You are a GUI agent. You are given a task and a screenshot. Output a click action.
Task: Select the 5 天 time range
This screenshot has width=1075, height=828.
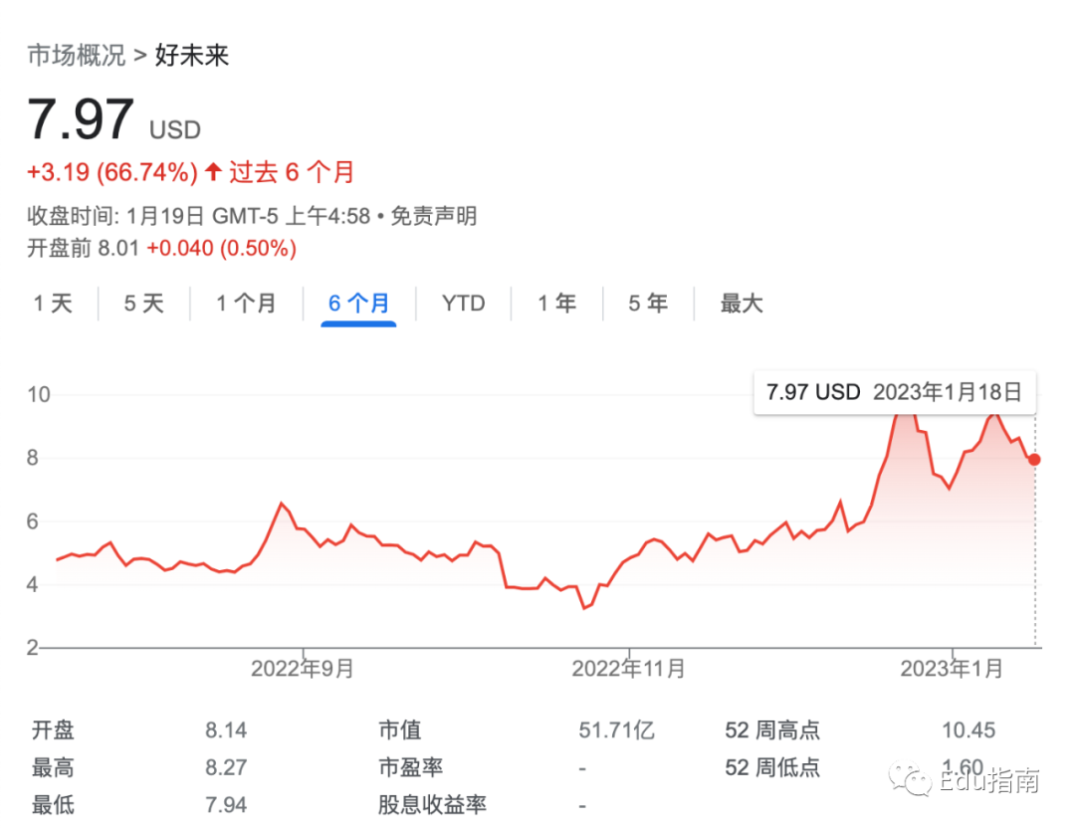tap(143, 304)
